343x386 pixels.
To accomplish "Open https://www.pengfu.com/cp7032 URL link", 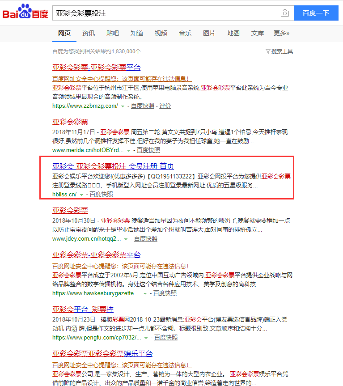I will click(97, 338).
